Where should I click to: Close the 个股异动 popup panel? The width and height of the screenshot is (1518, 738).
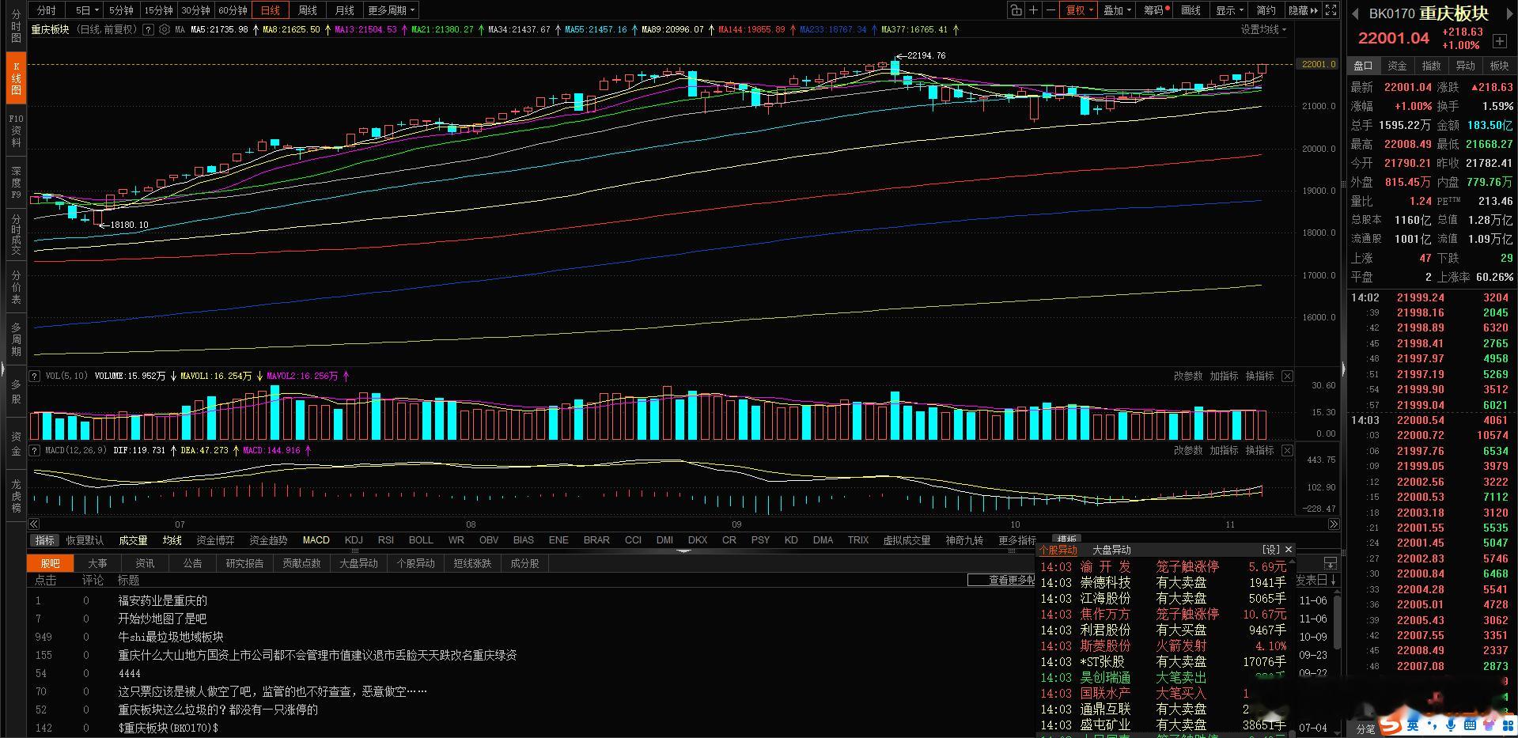(1289, 549)
